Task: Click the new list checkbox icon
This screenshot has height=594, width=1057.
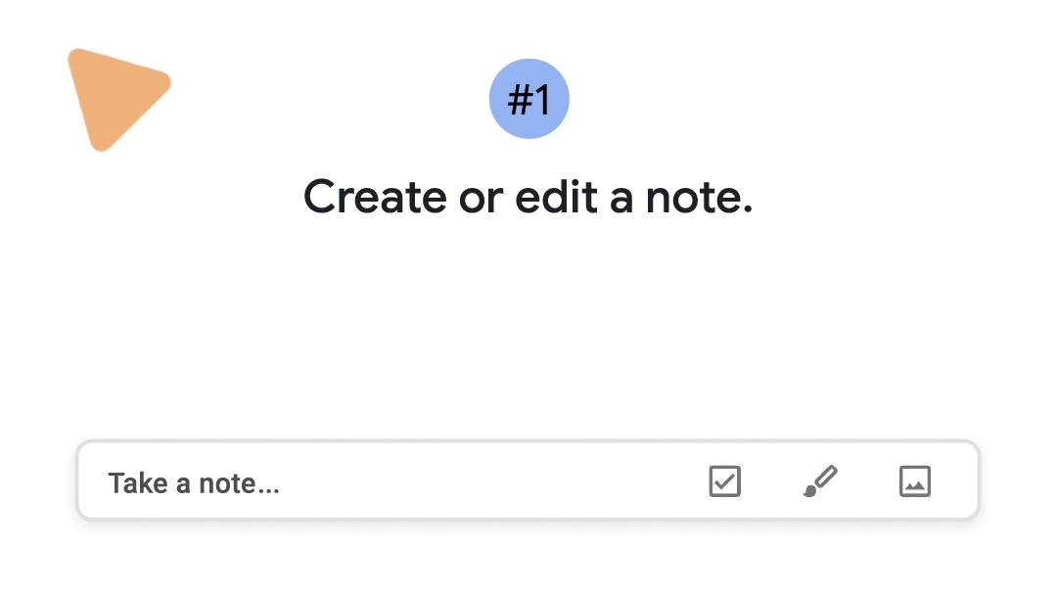Action: [724, 481]
